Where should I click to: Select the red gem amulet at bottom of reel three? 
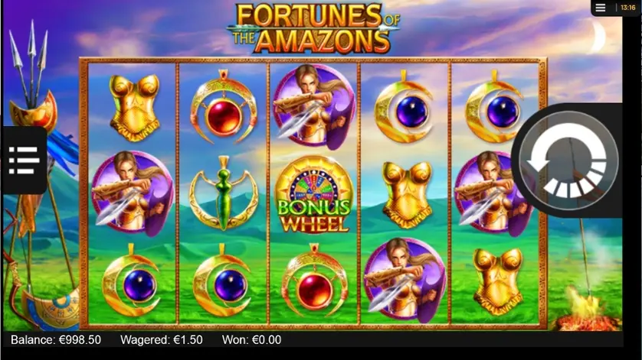point(314,281)
